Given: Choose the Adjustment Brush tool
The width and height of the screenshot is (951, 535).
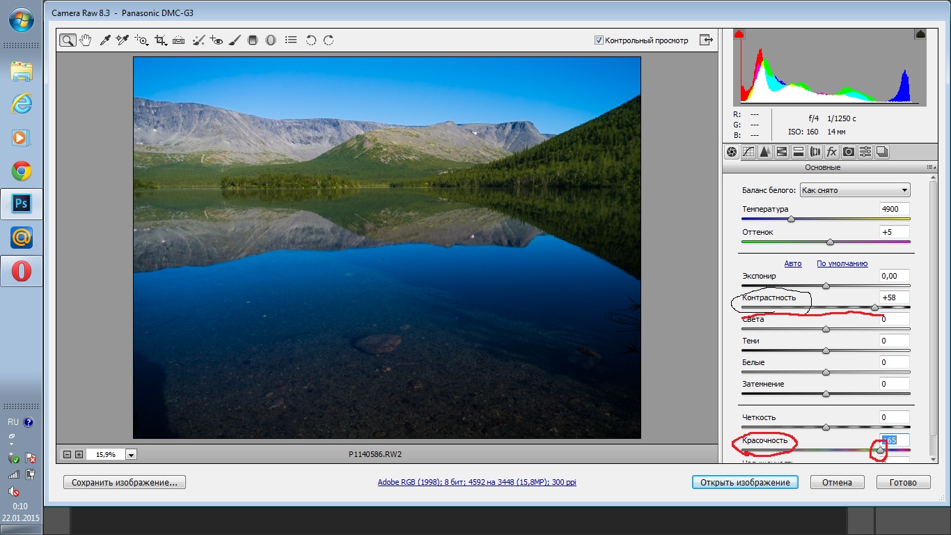Looking at the screenshot, I should pos(235,40).
